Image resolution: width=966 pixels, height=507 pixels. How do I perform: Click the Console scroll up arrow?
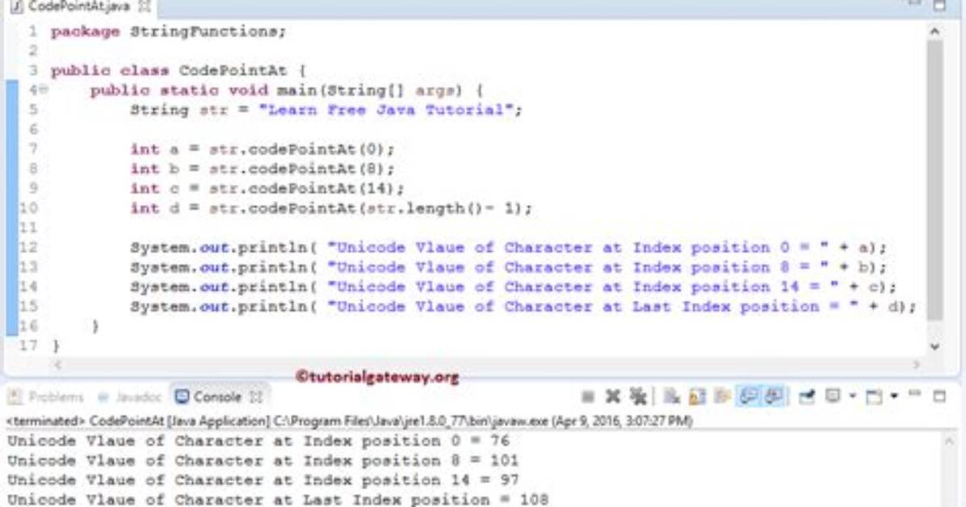(949, 441)
